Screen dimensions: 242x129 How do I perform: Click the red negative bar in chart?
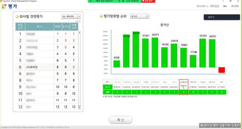tap(221, 70)
